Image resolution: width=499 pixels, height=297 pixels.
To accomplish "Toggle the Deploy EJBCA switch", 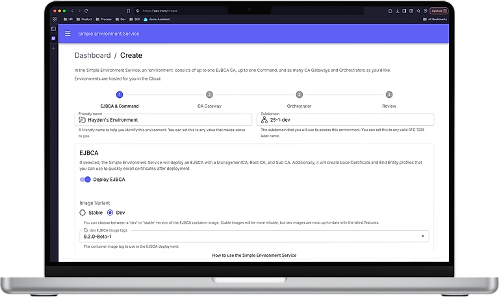I will click(85, 180).
